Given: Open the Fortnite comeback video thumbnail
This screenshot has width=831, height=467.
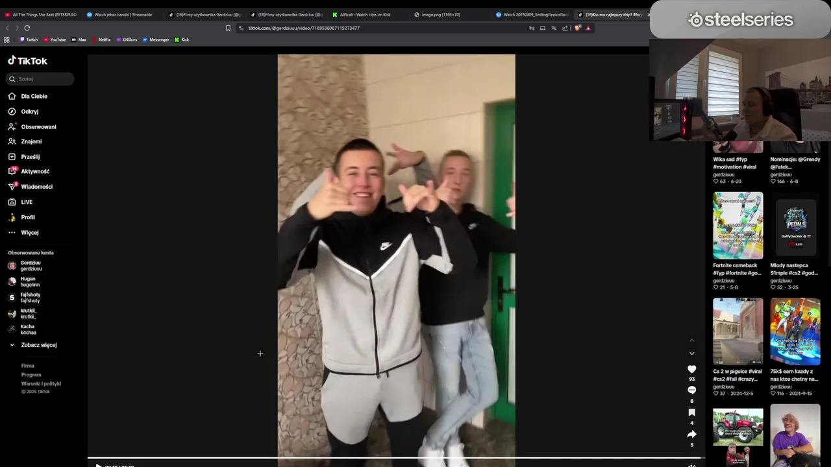Looking at the screenshot, I should 738,225.
